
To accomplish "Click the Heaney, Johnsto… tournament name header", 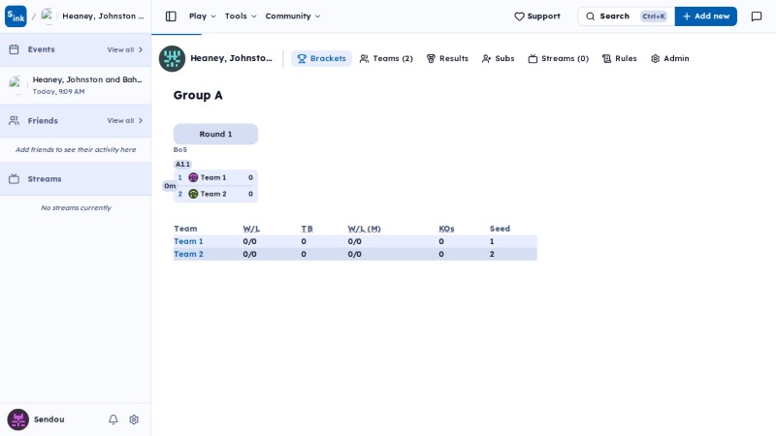I will (231, 58).
